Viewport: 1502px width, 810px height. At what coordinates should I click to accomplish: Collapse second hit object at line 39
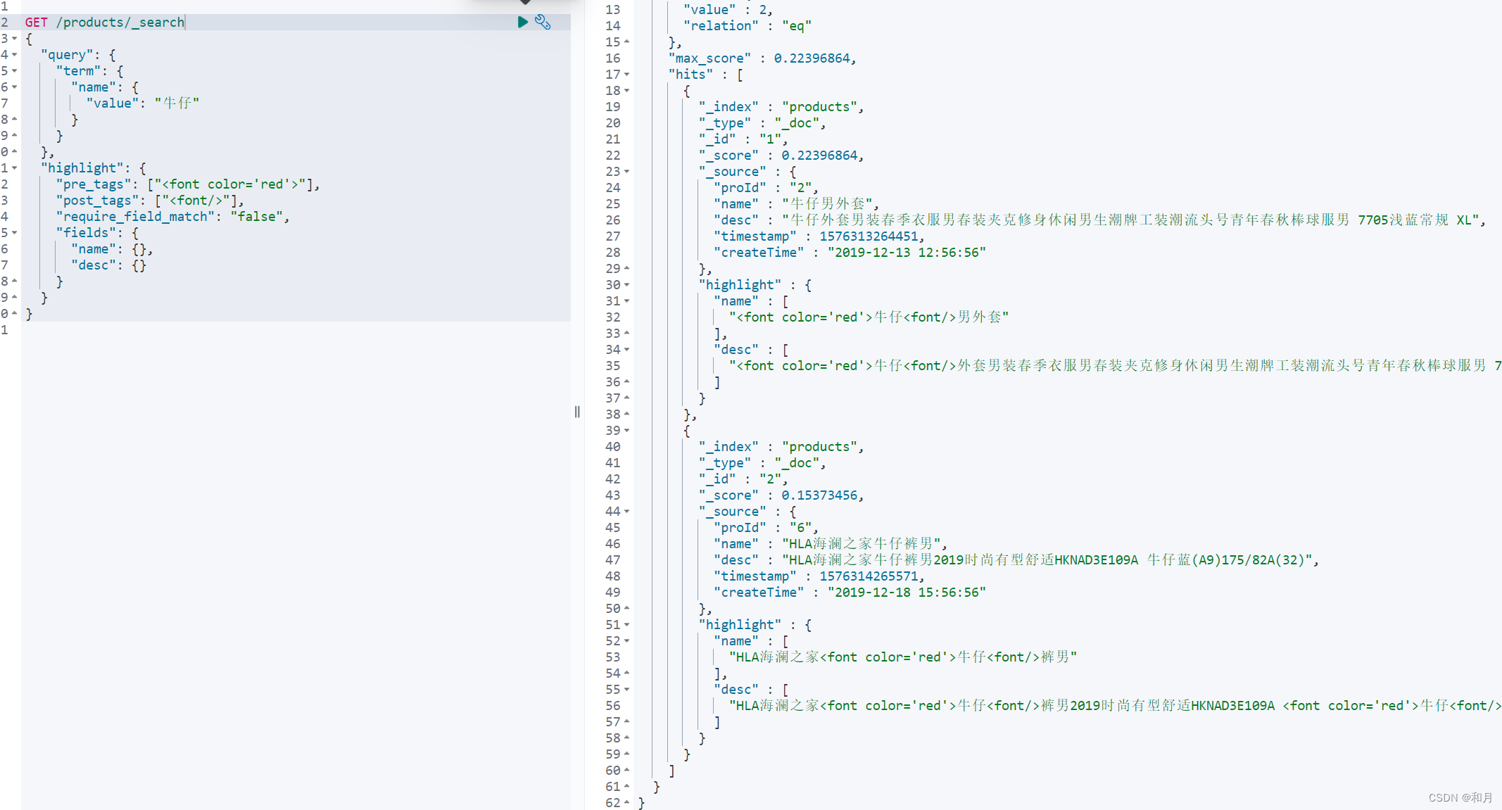click(x=626, y=431)
